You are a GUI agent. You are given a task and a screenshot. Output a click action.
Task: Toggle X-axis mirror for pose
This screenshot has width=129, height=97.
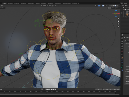click(110, 8)
